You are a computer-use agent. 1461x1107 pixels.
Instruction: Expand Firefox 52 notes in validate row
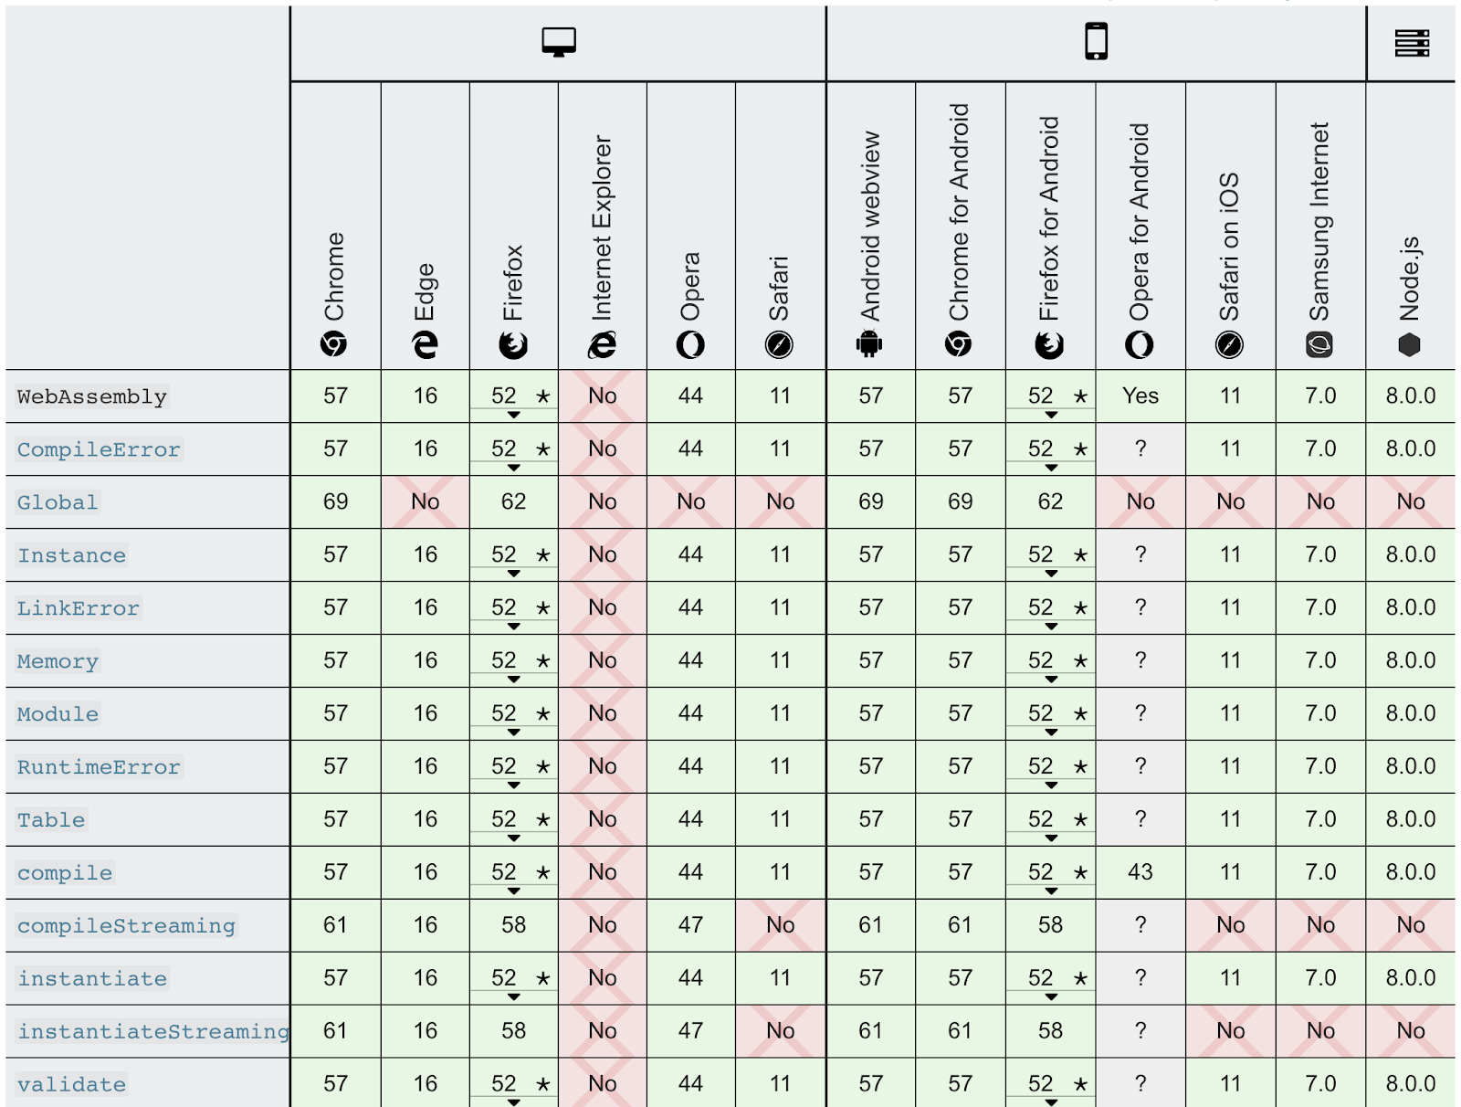(x=514, y=1102)
